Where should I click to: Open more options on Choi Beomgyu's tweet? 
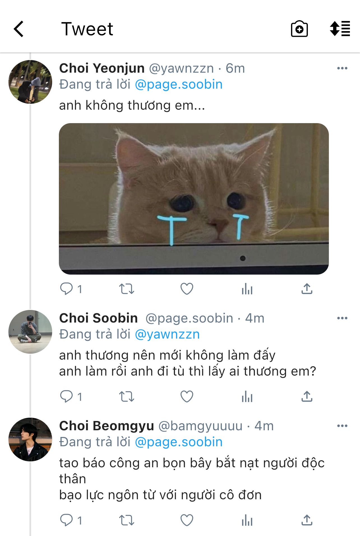(342, 426)
